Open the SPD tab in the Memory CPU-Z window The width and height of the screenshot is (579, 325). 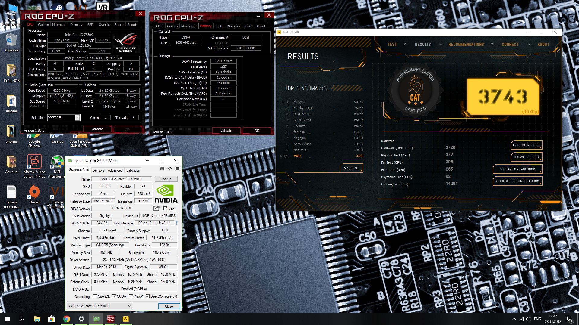(x=220, y=26)
